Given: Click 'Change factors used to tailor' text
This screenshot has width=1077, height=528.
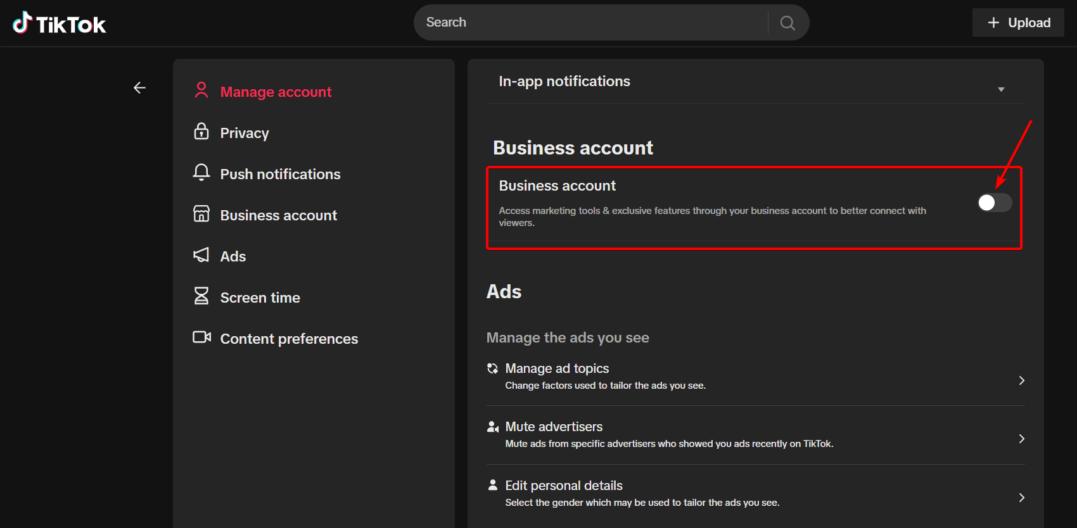Looking at the screenshot, I should click(x=605, y=386).
